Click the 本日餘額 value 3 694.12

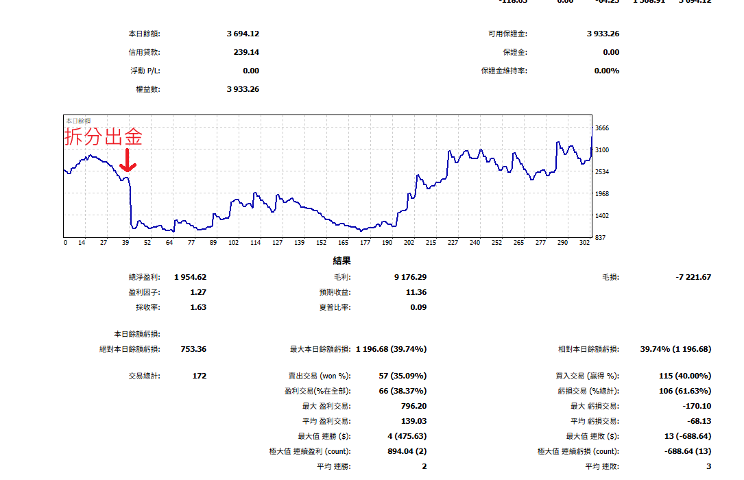pyautogui.click(x=243, y=34)
